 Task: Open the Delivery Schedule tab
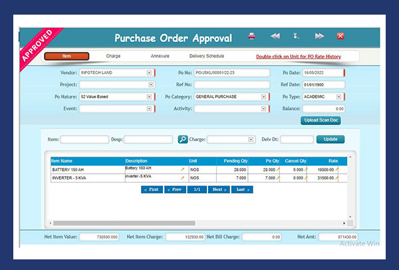coord(206,57)
